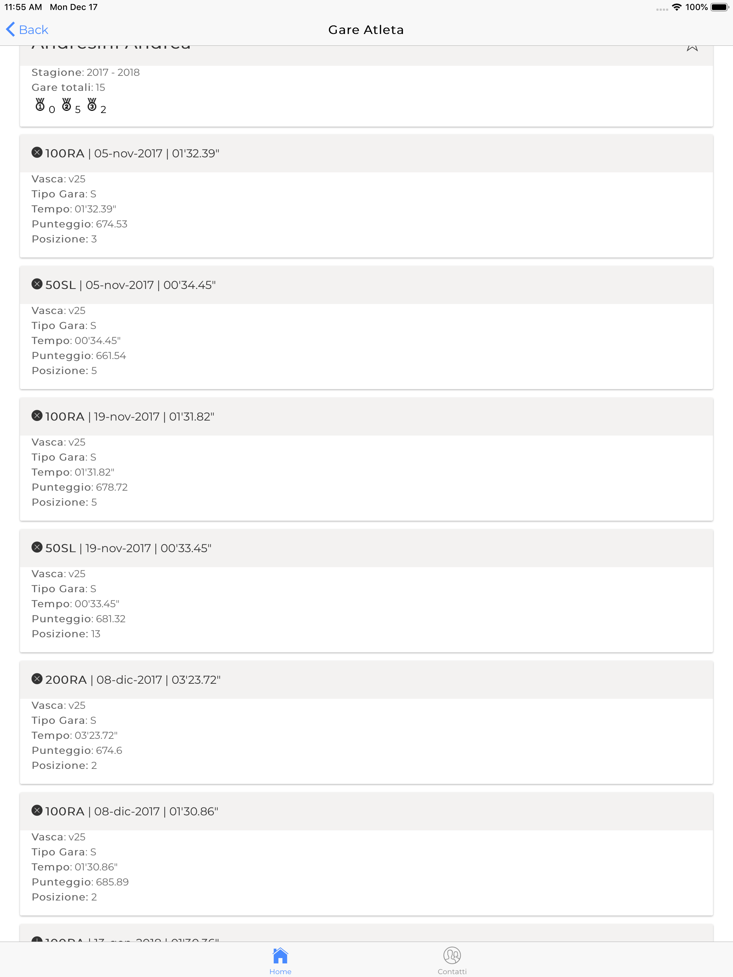Click the X icon on 50SL 19-nov-2017

click(37, 547)
